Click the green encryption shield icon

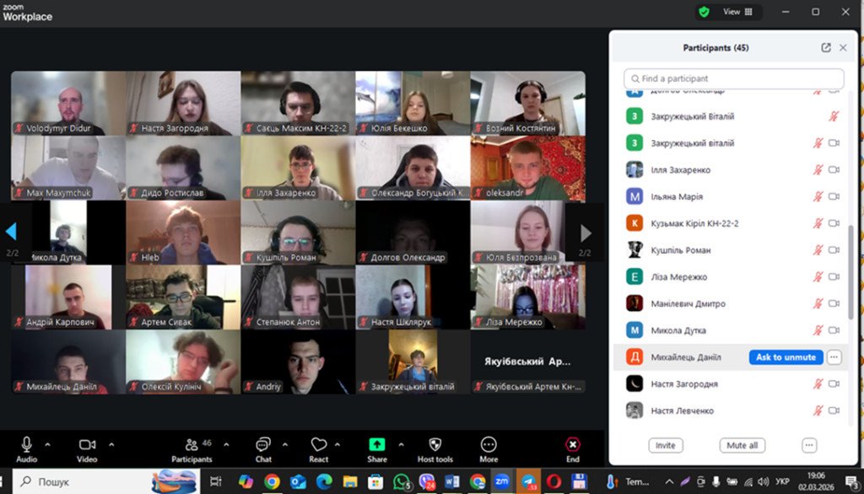(x=703, y=12)
